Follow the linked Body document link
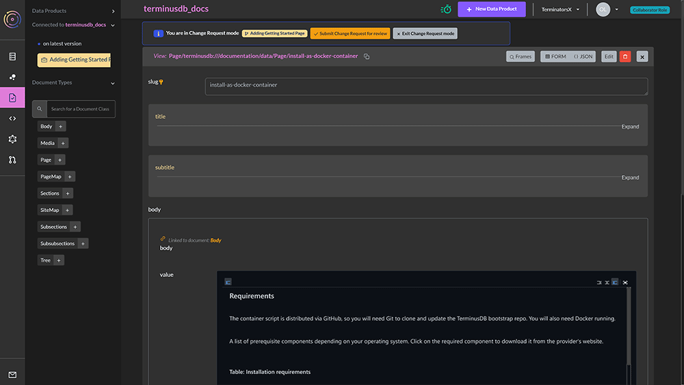 click(216, 240)
